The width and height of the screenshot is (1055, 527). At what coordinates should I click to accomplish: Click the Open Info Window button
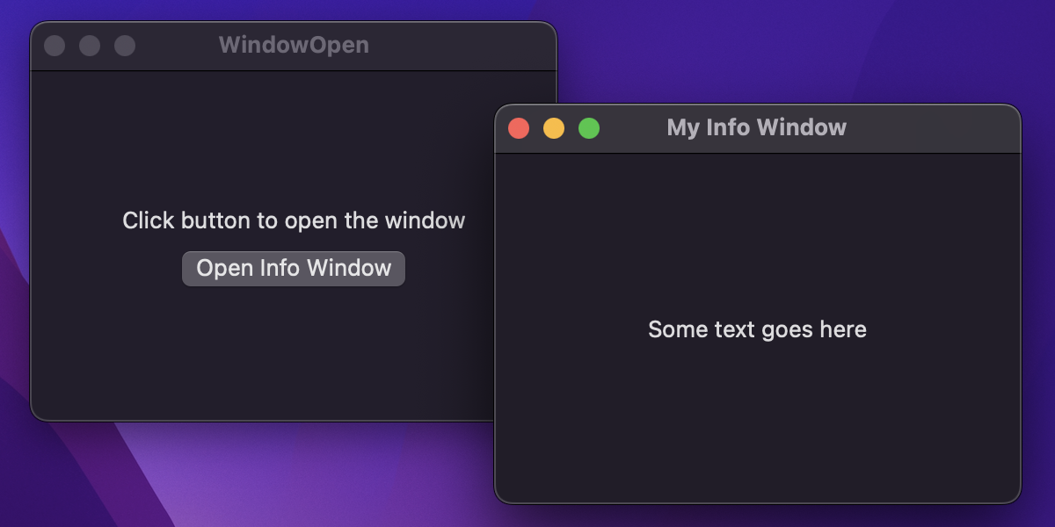(293, 269)
